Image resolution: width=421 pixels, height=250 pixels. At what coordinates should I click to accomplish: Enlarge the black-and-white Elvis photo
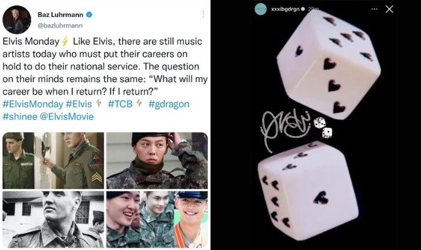pos(53,219)
